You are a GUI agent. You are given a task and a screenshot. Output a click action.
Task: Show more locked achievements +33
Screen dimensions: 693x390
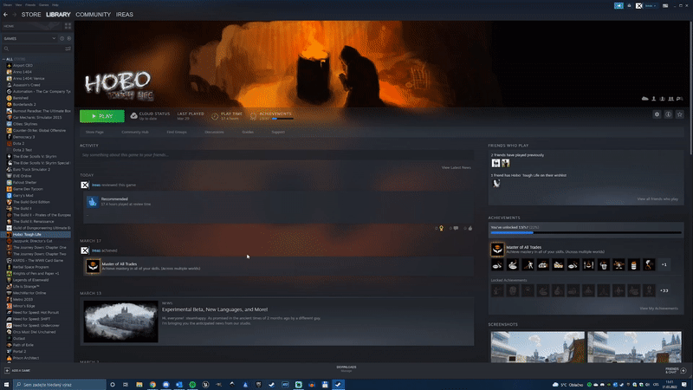[664, 291]
